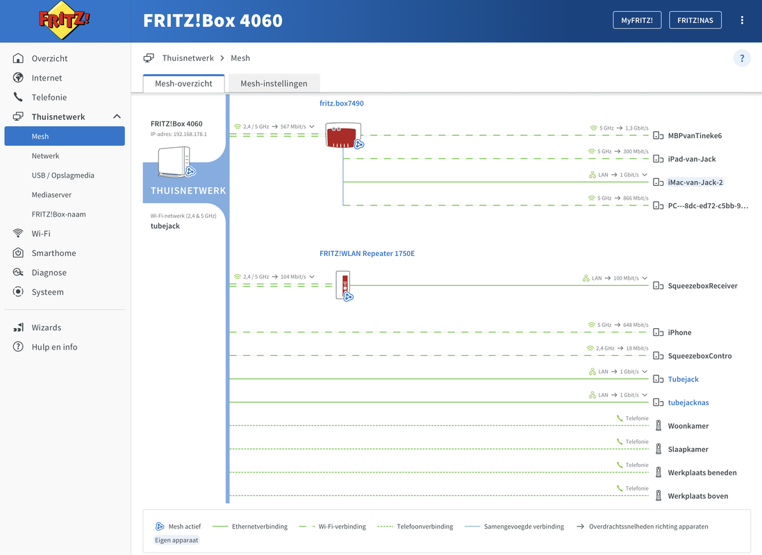Click the device icon next to Tubejack
This screenshot has height=555, width=762.
pos(658,379)
